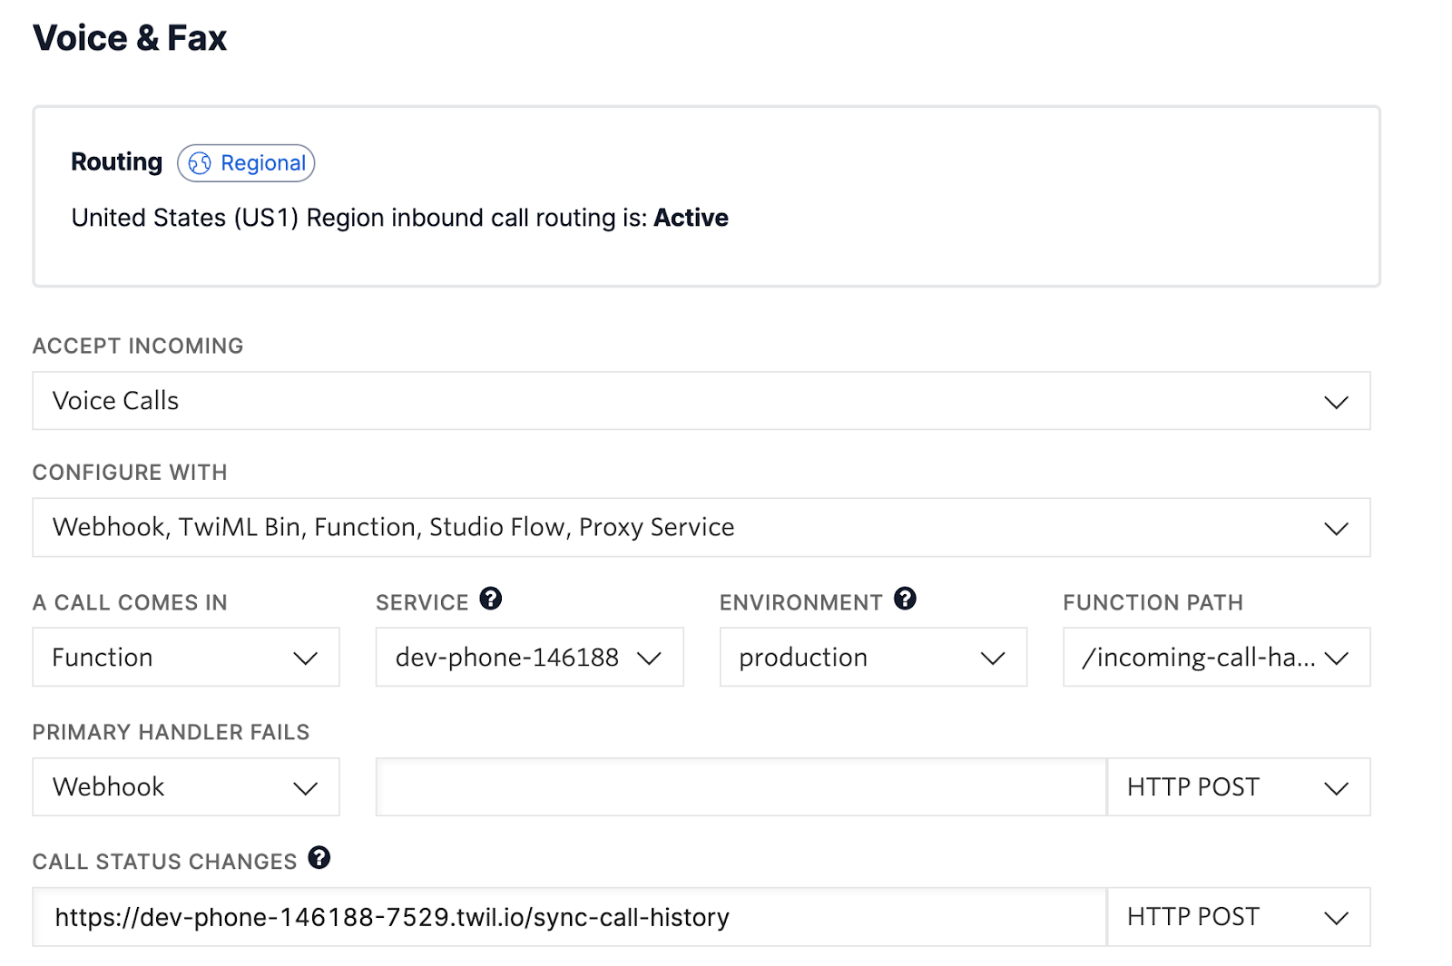
Task: Click the empty primary handler URL field
Action: [741, 786]
